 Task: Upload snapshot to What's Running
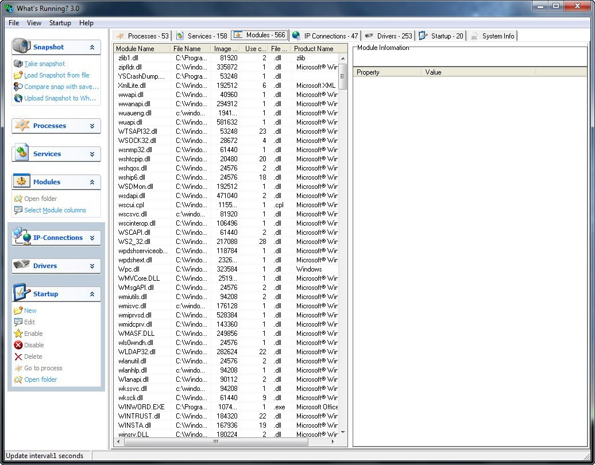[59, 98]
